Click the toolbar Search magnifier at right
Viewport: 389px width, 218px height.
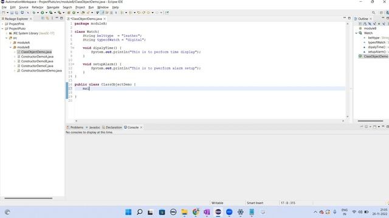click(x=373, y=13)
